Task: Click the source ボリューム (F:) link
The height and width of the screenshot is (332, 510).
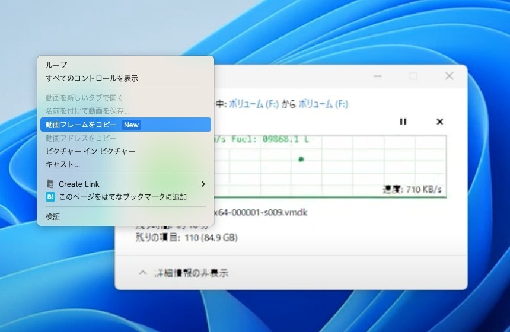Action: click(x=254, y=104)
